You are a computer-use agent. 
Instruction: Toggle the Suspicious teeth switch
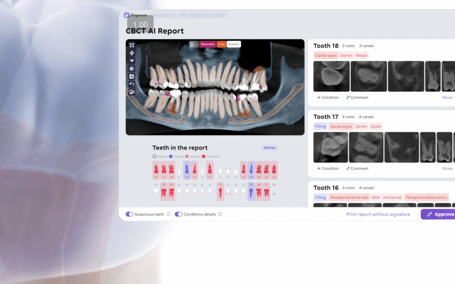(x=129, y=214)
